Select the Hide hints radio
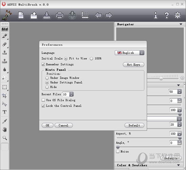Image resolution: width=186 pixels, height=170 pixels. pos(47,87)
